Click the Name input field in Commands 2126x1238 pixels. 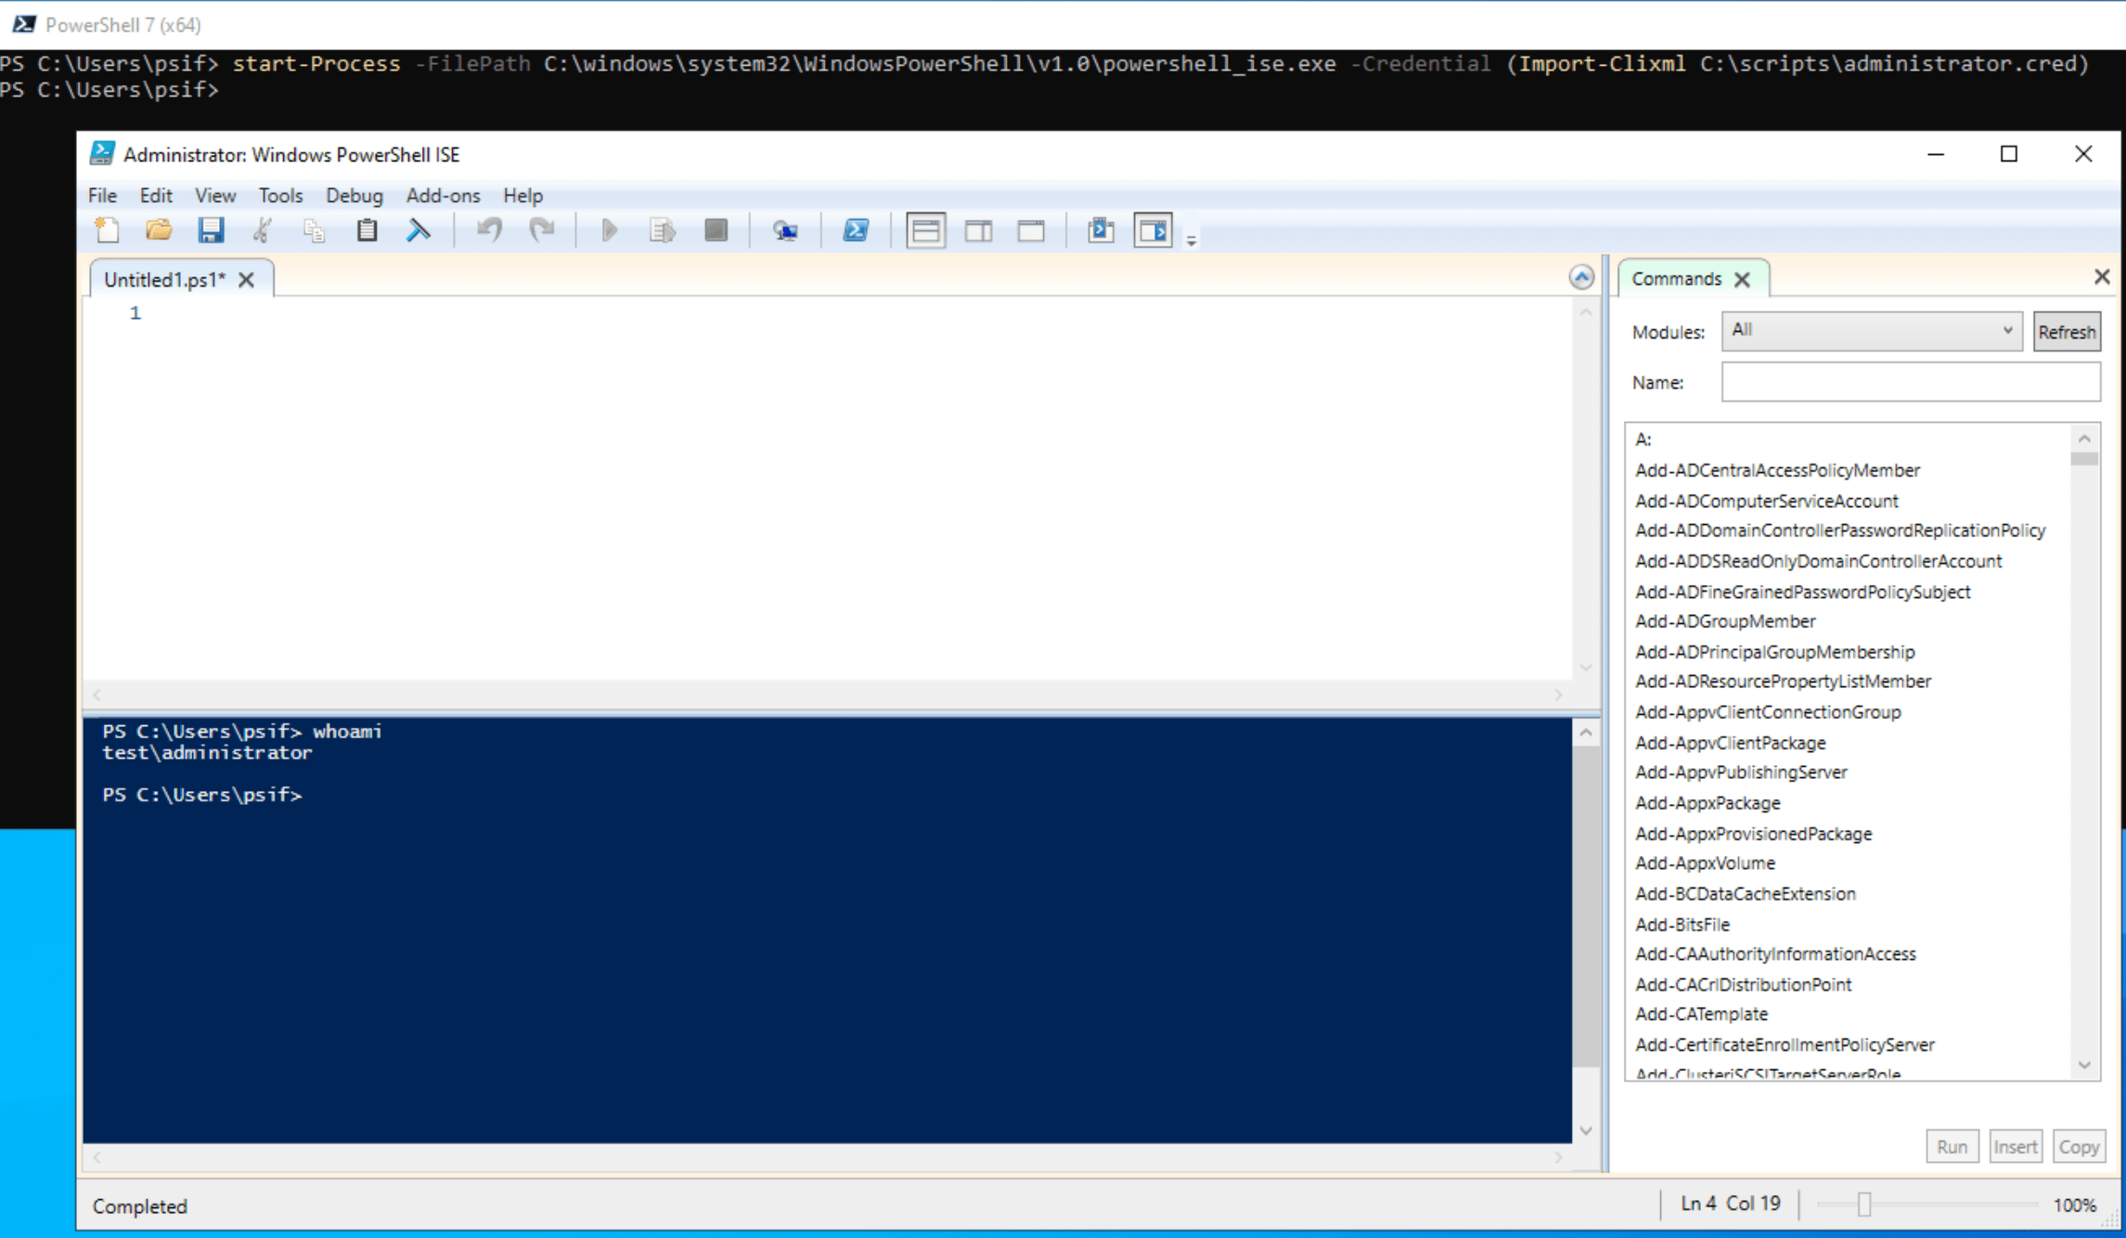click(x=1910, y=382)
